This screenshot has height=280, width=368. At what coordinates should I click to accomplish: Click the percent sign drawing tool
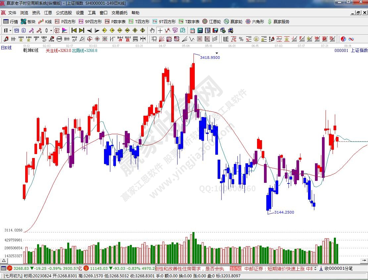tap(241, 39)
